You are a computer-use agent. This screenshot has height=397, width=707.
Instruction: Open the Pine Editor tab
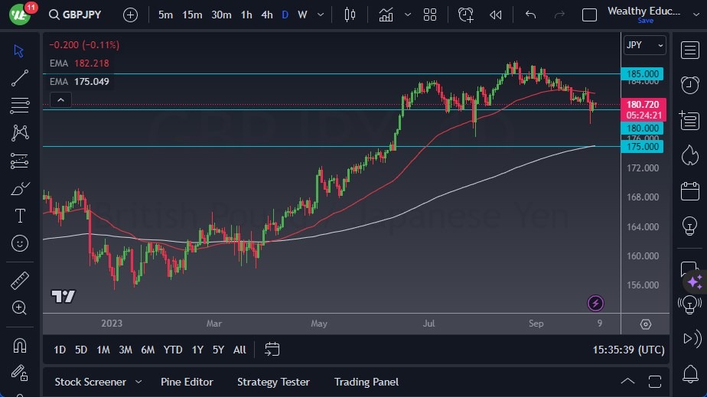(x=187, y=382)
